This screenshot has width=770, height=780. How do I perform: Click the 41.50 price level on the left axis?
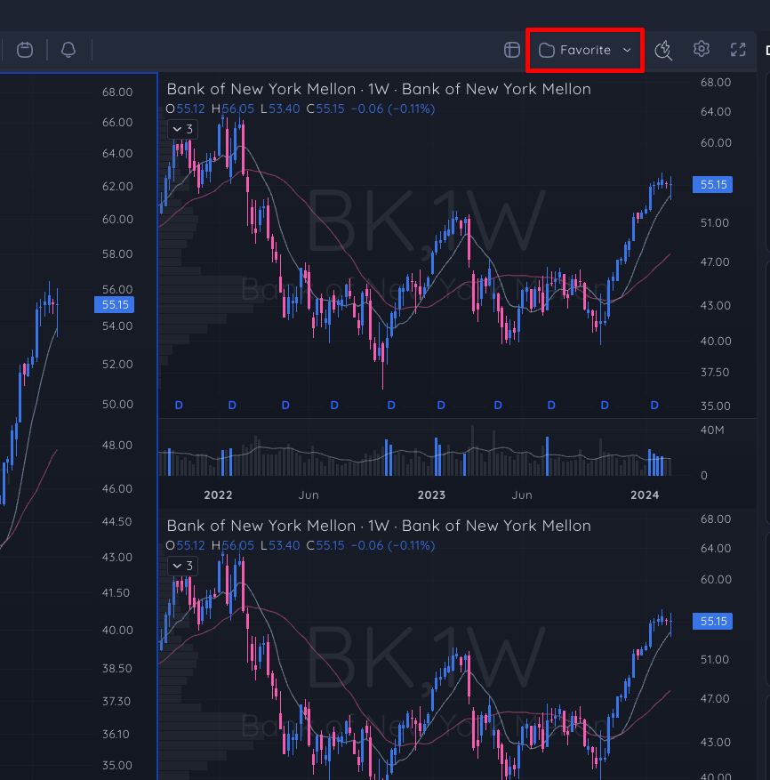coord(116,593)
